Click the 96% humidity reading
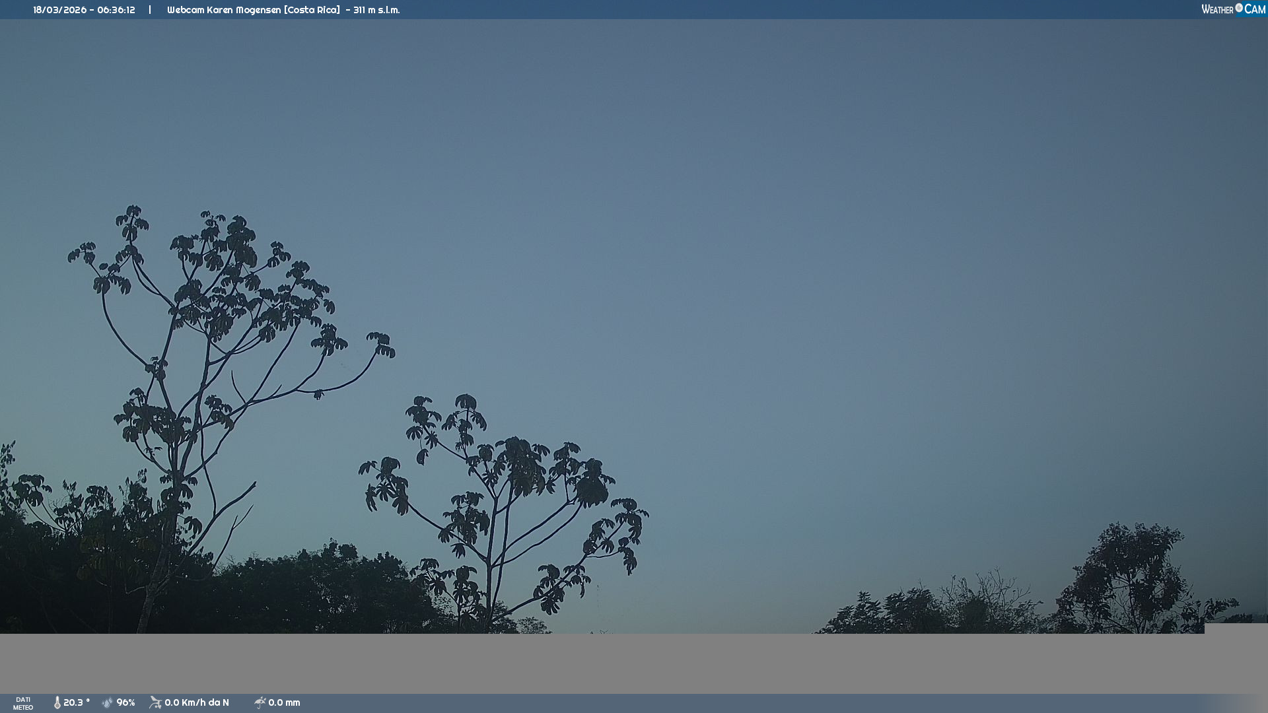 (x=125, y=702)
